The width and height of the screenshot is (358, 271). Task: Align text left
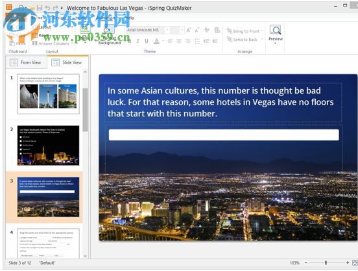[x=171, y=41]
